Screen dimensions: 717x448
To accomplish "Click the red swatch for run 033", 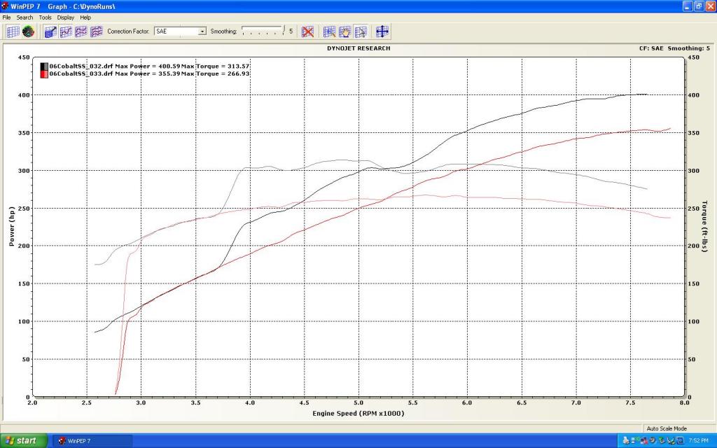I will [x=44, y=74].
